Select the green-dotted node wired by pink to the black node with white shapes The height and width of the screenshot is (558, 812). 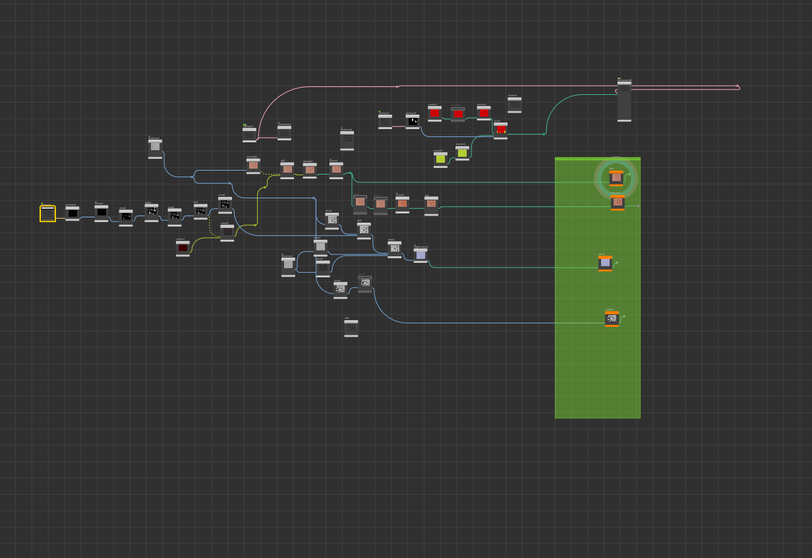pos(385,121)
